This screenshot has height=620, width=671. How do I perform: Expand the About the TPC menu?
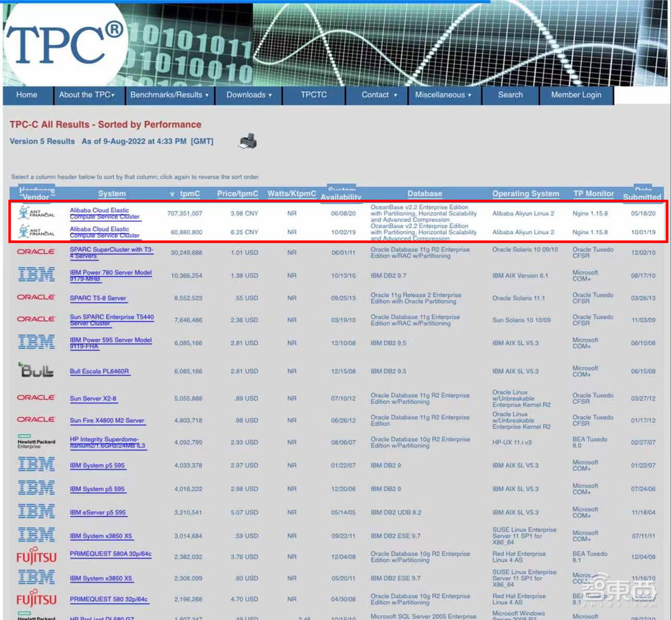pos(87,95)
